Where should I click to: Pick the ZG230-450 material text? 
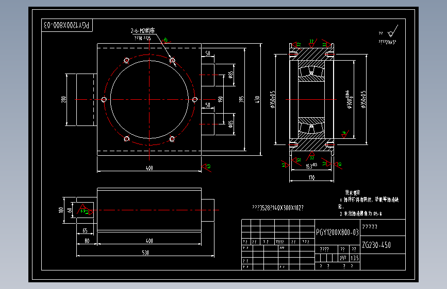(376, 245)
